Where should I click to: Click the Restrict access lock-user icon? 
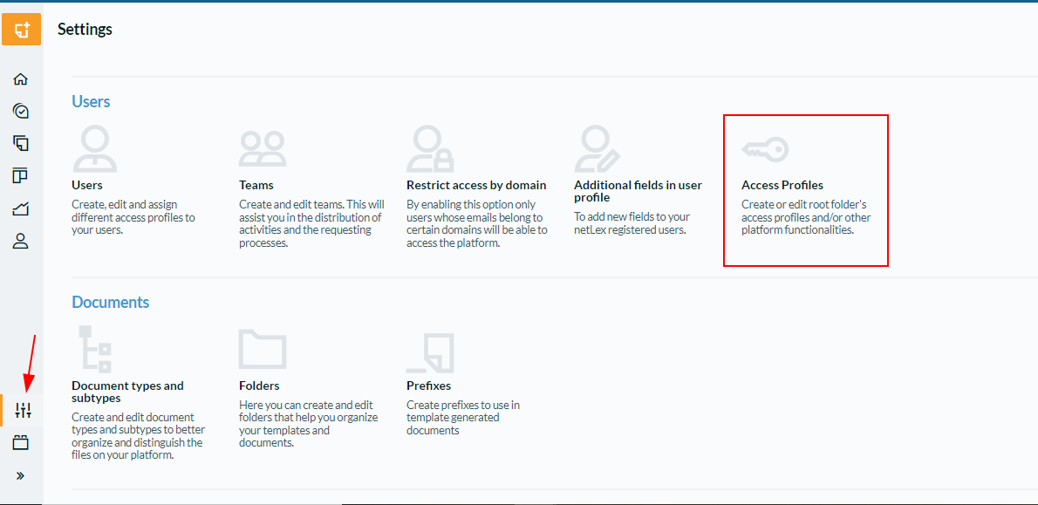pyautogui.click(x=430, y=149)
